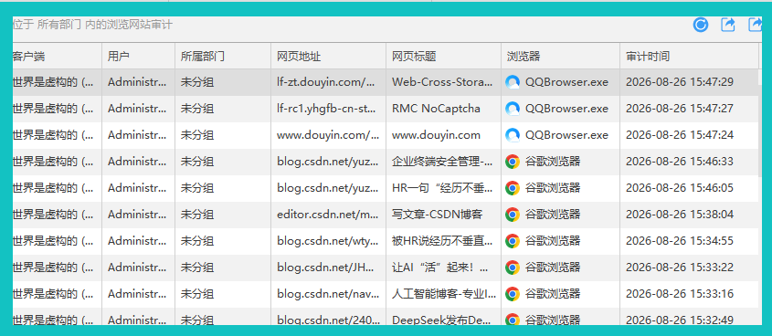
Task: Select the lf-rc1.yhgfb-cn-st address cell
Action: [x=328, y=109]
